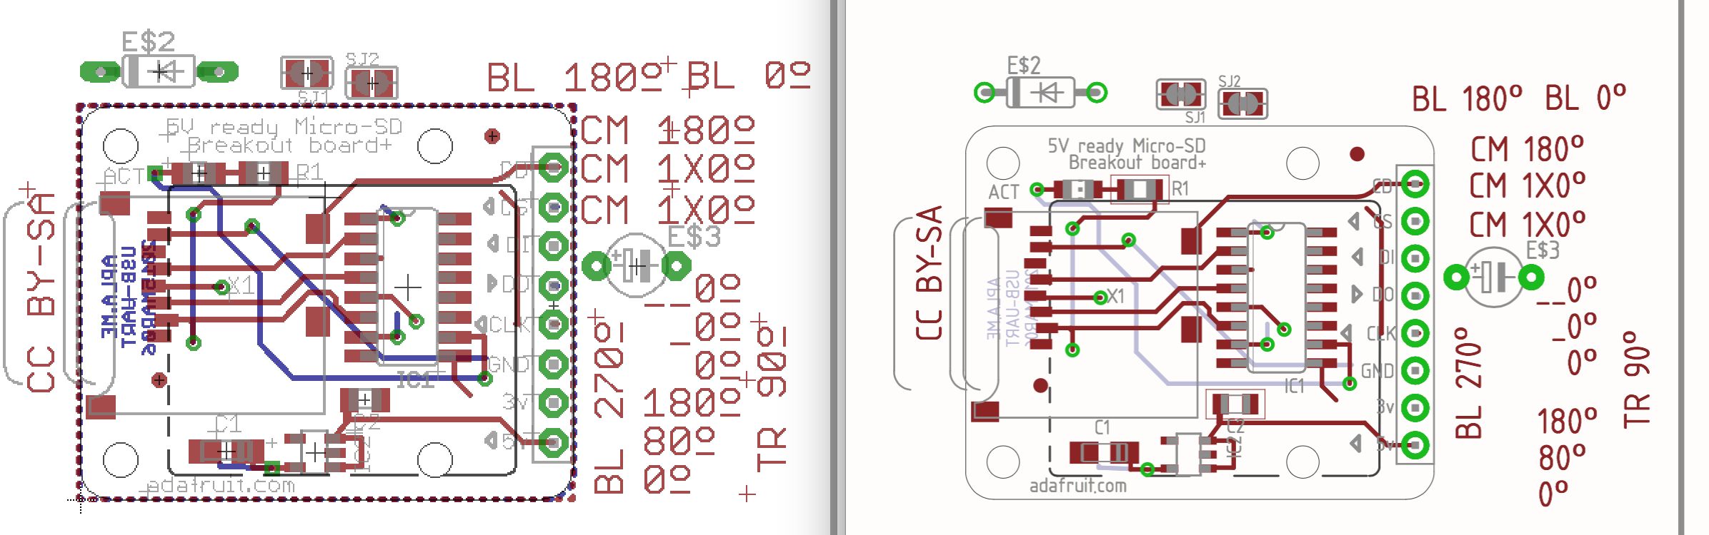Click the vertical divider between the two panels
The width and height of the screenshot is (1709, 535).
tap(837, 267)
